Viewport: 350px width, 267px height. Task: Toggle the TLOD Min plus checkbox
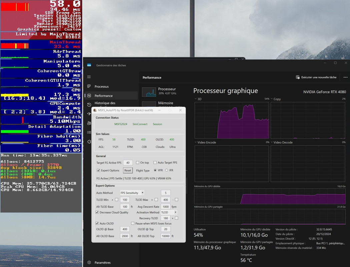click(x=117, y=200)
